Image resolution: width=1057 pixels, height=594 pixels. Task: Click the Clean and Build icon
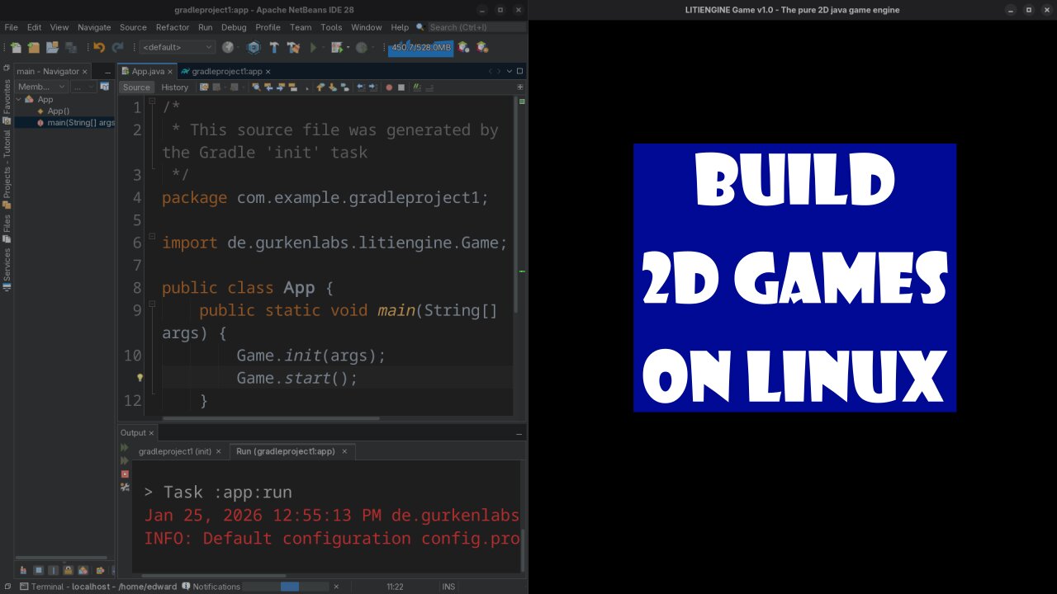pos(293,47)
